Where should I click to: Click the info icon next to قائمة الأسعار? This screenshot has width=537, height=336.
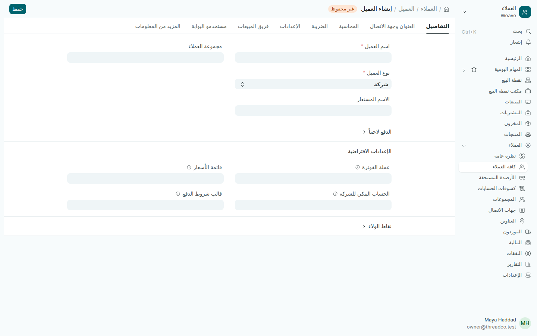pos(189,168)
